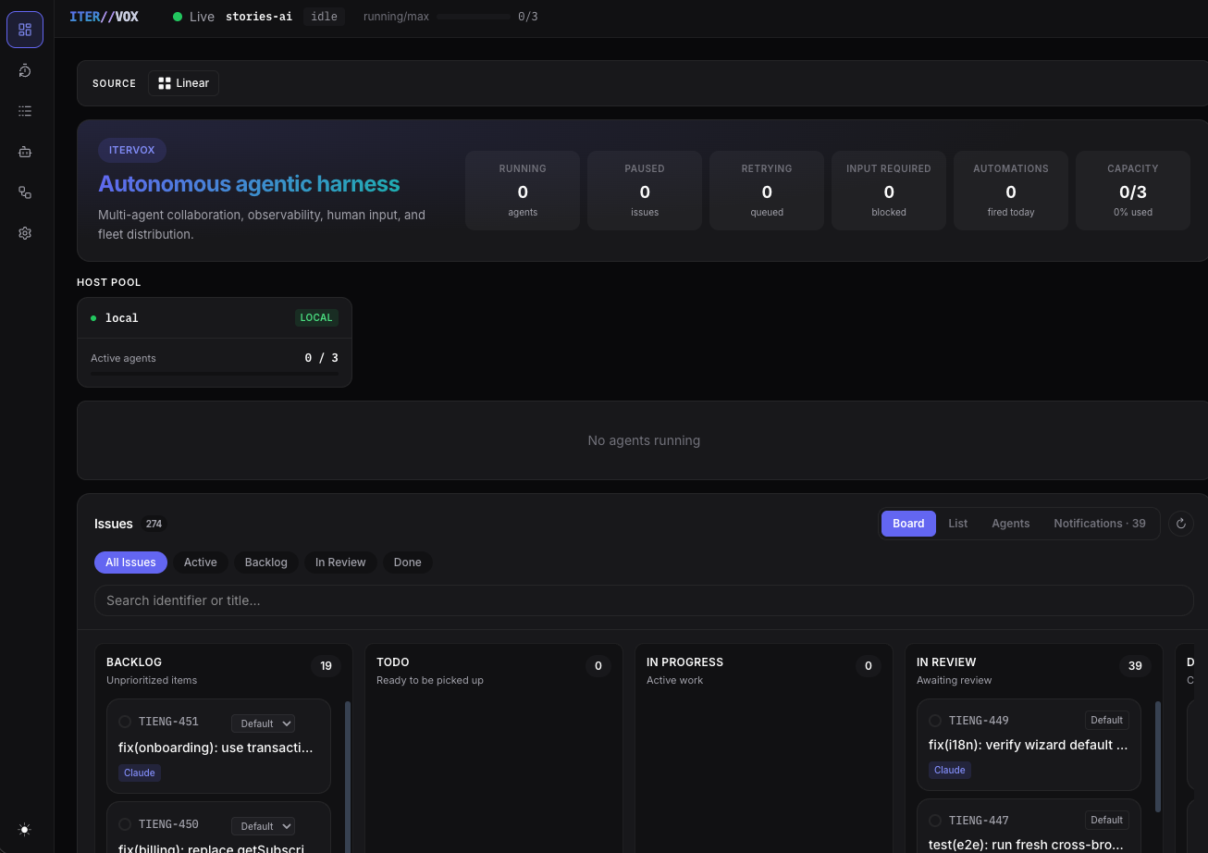
Task: Click the Autonomous agentic harness heading
Action: pos(250,184)
